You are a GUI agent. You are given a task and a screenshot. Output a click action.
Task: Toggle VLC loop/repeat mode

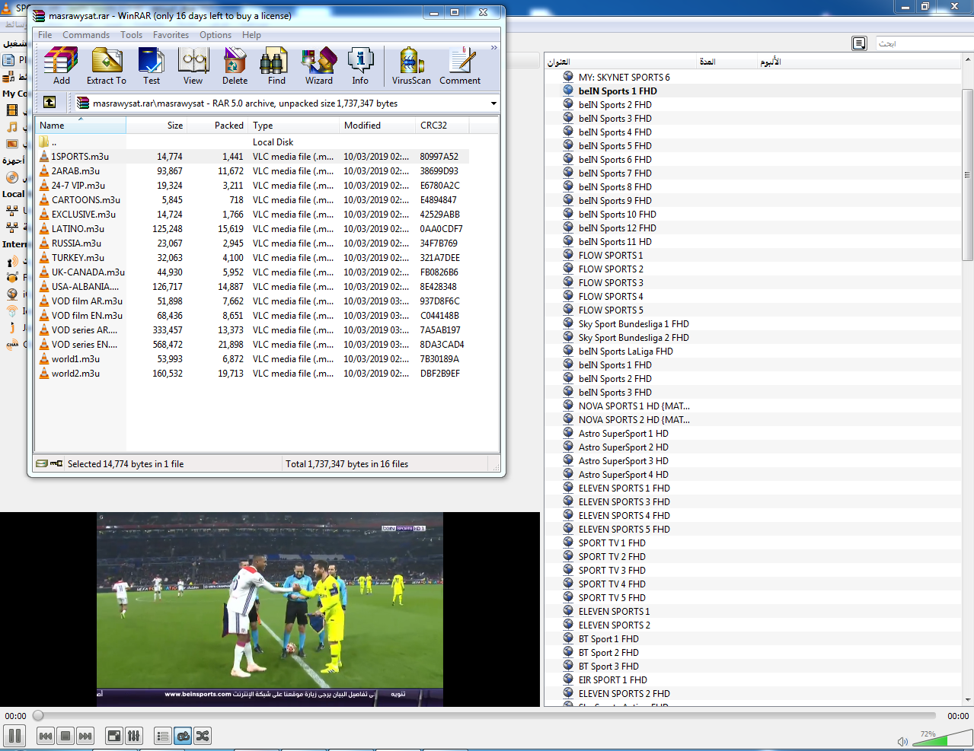point(183,736)
